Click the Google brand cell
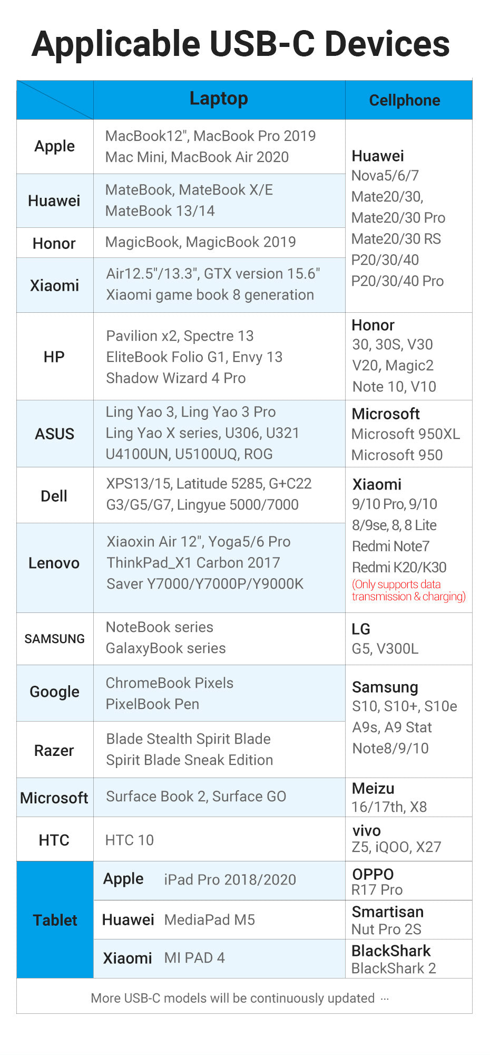This screenshot has width=490, height=1055. [54, 692]
